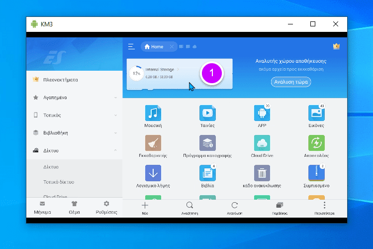Screen dimensions: 373x249
Task: Click Πλεονεκτήματα premium sidebar item
Action: click(x=75, y=80)
